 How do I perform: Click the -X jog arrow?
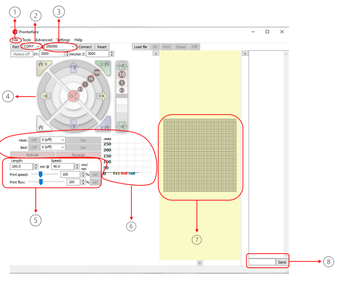44,95
